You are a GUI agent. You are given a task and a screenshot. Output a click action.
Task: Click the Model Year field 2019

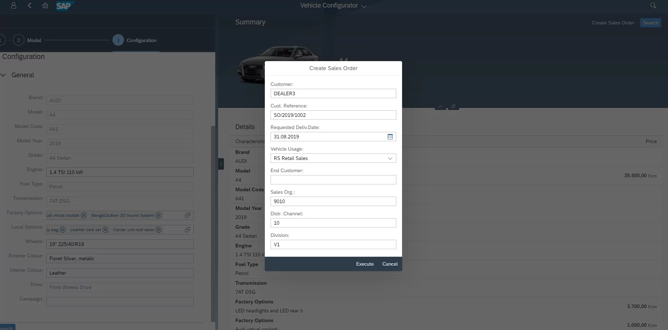click(120, 143)
